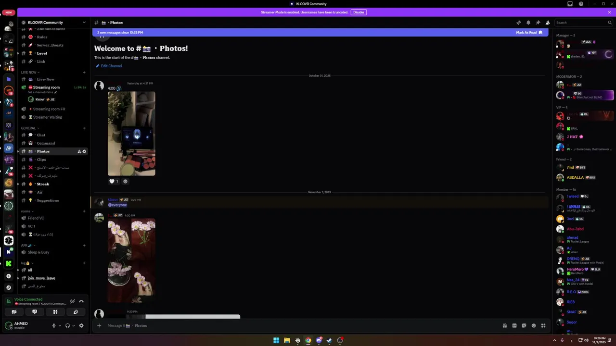Open the join_move_leave log channel
This screenshot has height=346, width=616.
click(54, 278)
